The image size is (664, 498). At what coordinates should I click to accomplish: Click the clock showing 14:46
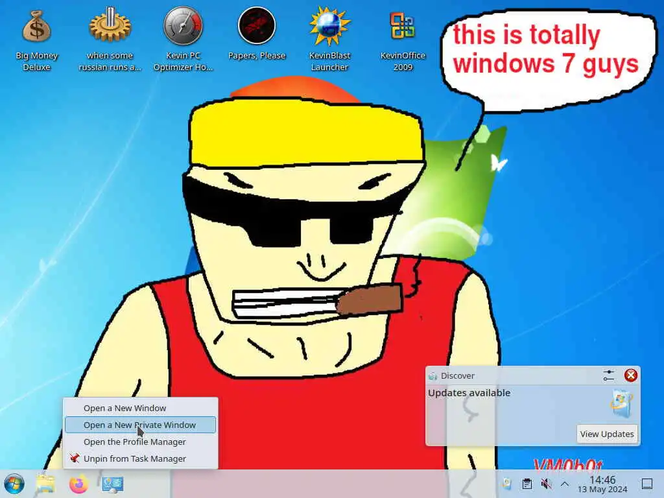[x=602, y=484]
